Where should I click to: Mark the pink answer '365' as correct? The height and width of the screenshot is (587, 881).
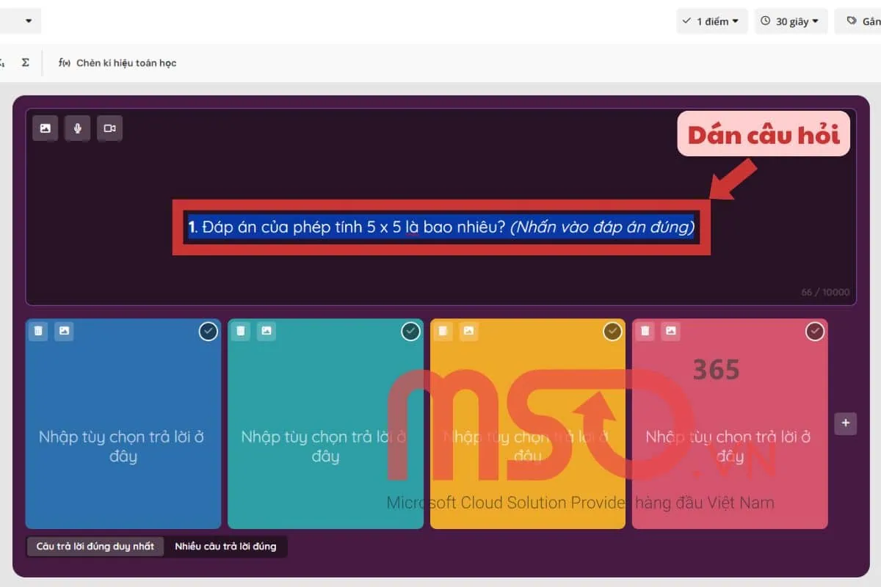pos(814,331)
